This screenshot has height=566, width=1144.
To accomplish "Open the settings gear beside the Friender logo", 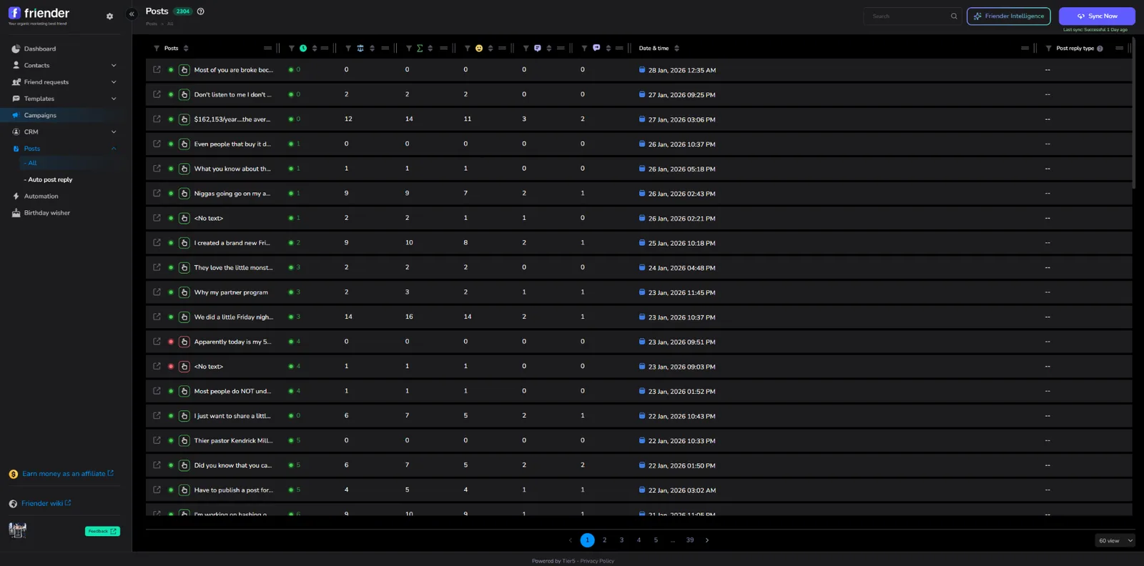I will tap(109, 16).
